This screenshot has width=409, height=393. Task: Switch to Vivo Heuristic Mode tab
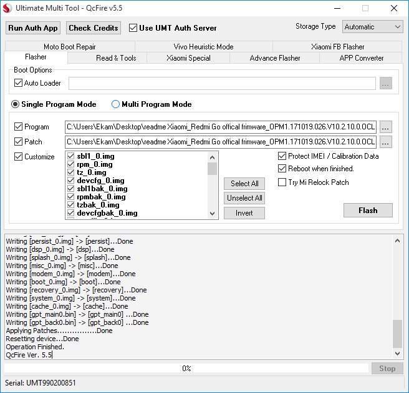203,46
